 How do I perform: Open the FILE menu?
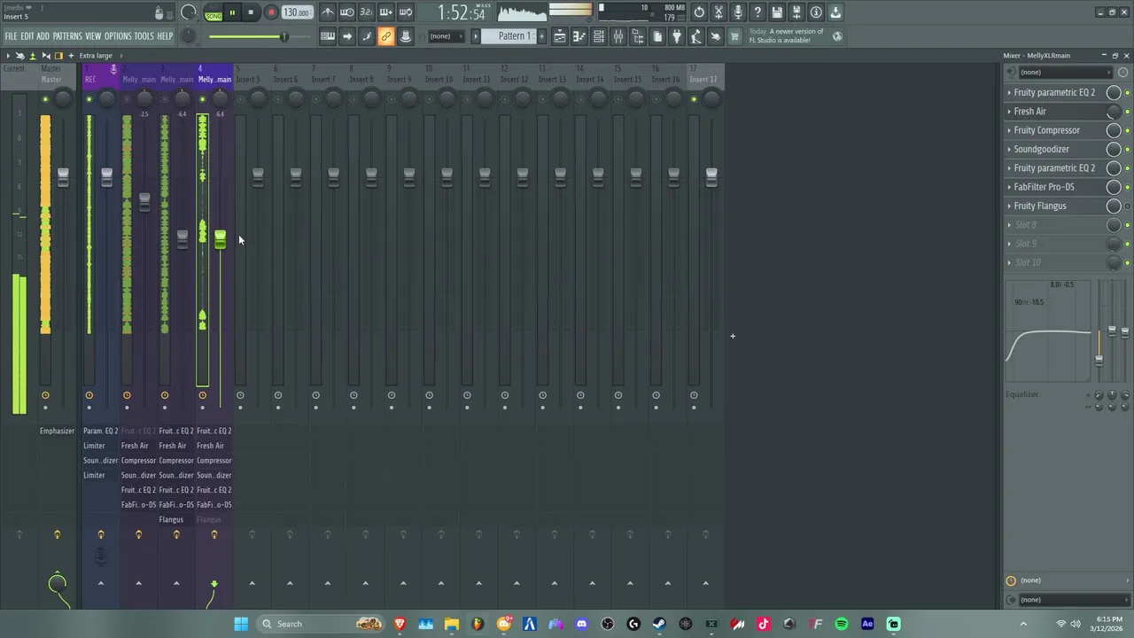tap(11, 36)
